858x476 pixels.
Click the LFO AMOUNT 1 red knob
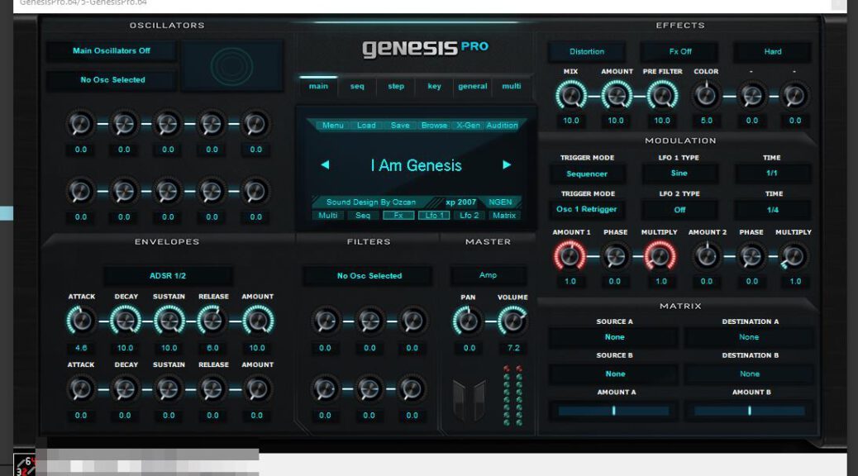click(x=570, y=256)
